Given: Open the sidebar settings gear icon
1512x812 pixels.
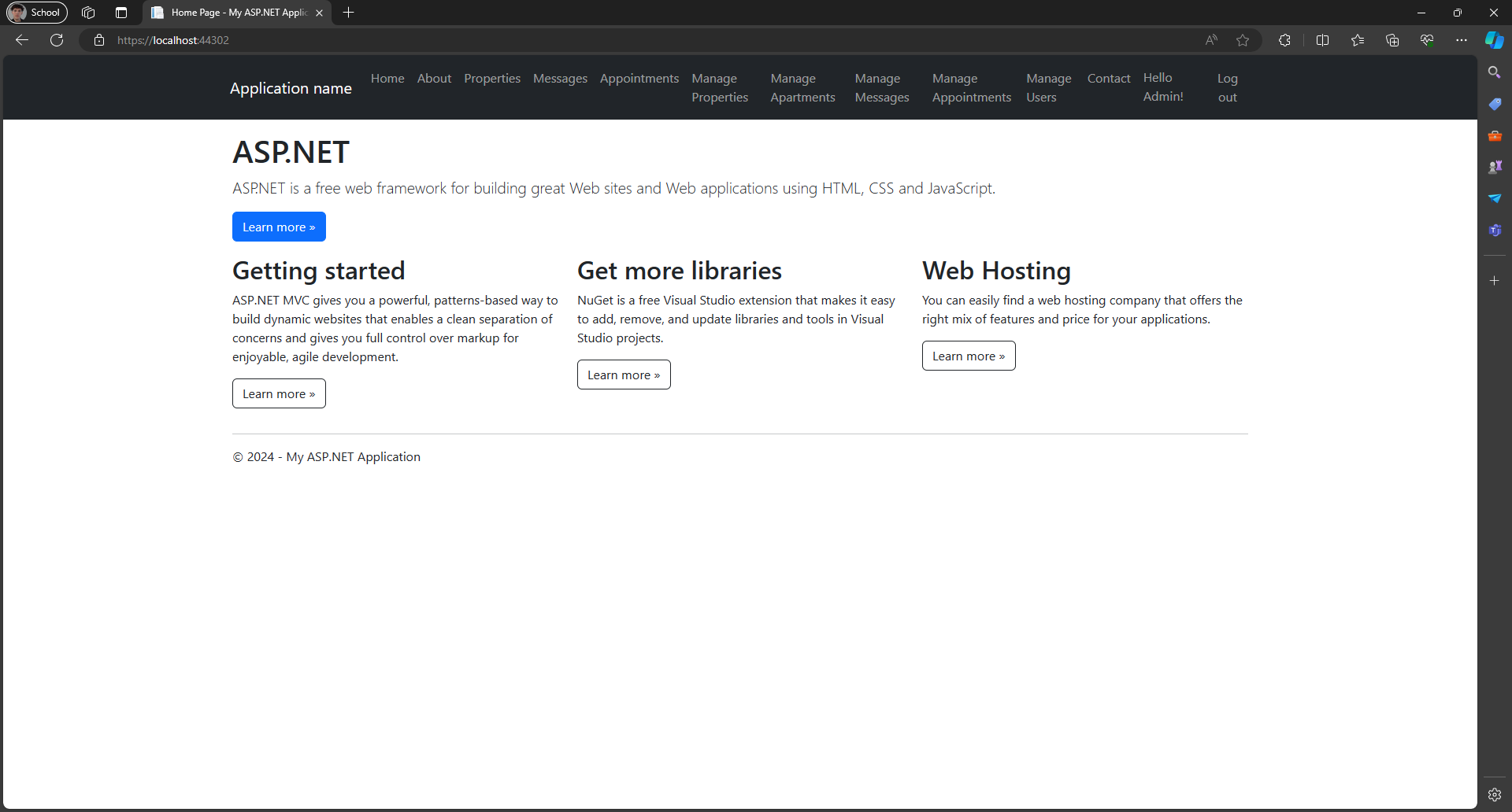Looking at the screenshot, I should [x=1495, y=795].
